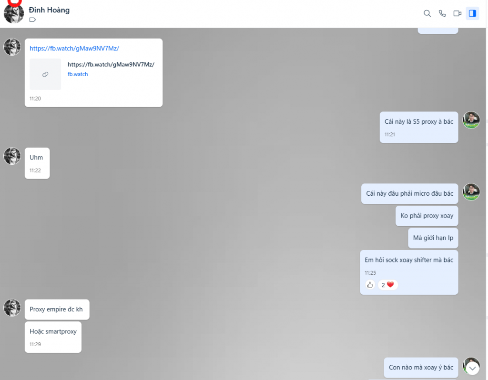The width and height of the screenshot is (488, 380).
Task: Select the 'Mà giới hạn Ip' message
Action: coord(433,238)
